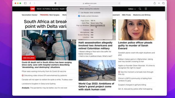175x98 pixels.
Task: Open the Haiti is now in political chaos story
Action: (95, 56)
